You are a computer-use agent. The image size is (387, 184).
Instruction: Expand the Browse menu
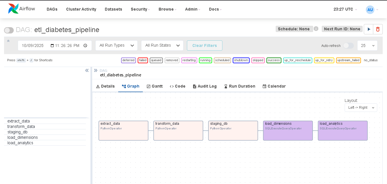[x=167, y=9]
